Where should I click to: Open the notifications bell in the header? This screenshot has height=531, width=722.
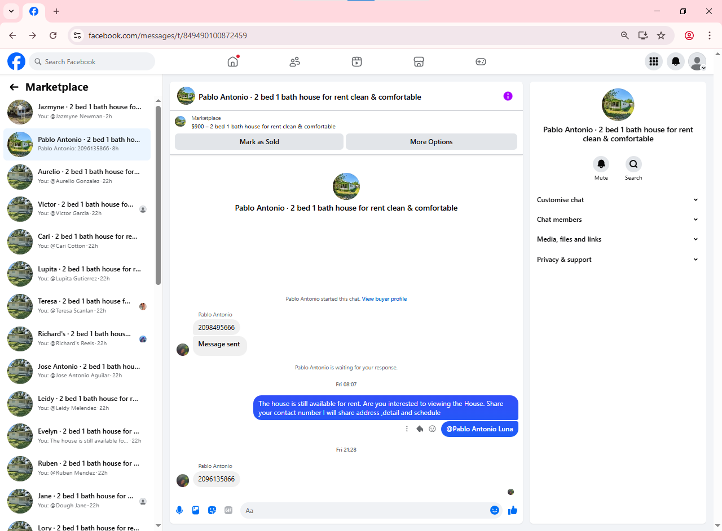pos(676,61)
